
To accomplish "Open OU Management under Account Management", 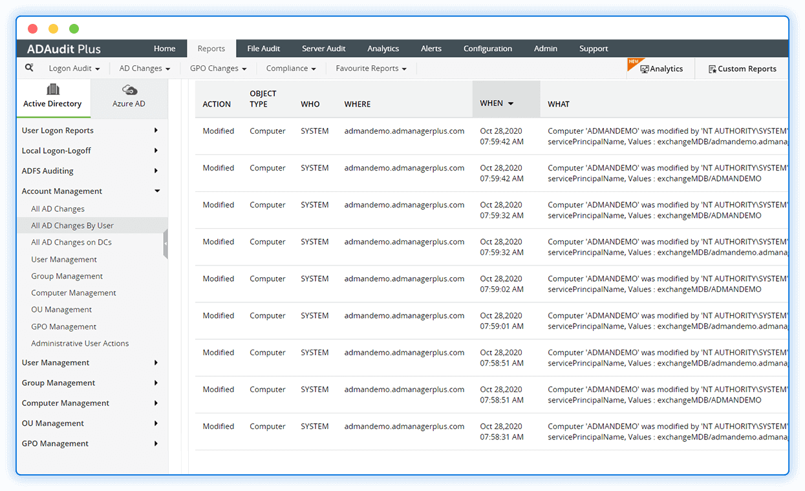I will 61,309.
